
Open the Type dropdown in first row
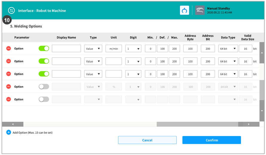click(93, 49)
